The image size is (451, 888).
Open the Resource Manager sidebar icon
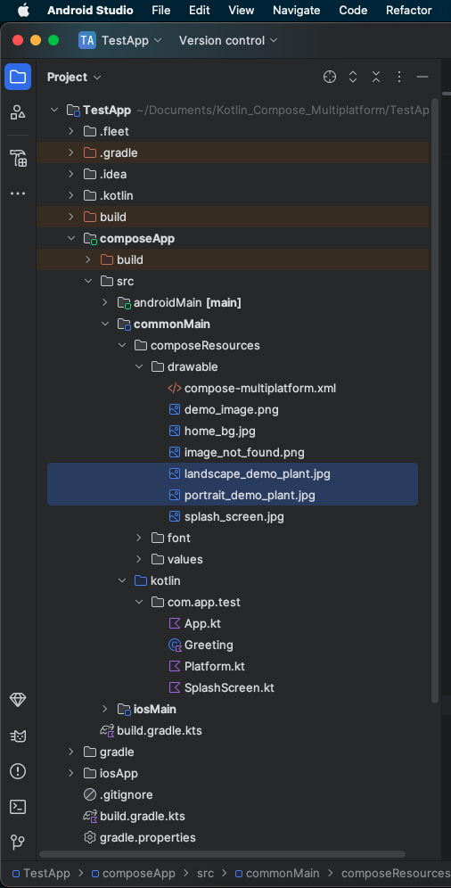(18, 112)
